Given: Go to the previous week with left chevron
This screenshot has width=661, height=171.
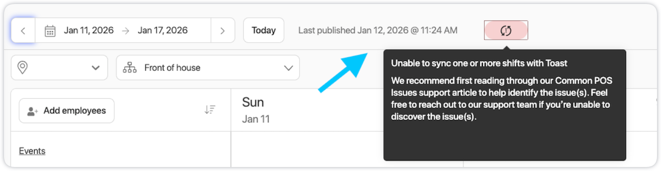Looking at the screenshot, I should click(x=23, y=31).
